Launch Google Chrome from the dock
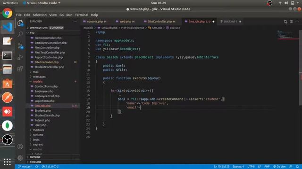 tap(8, 13)
